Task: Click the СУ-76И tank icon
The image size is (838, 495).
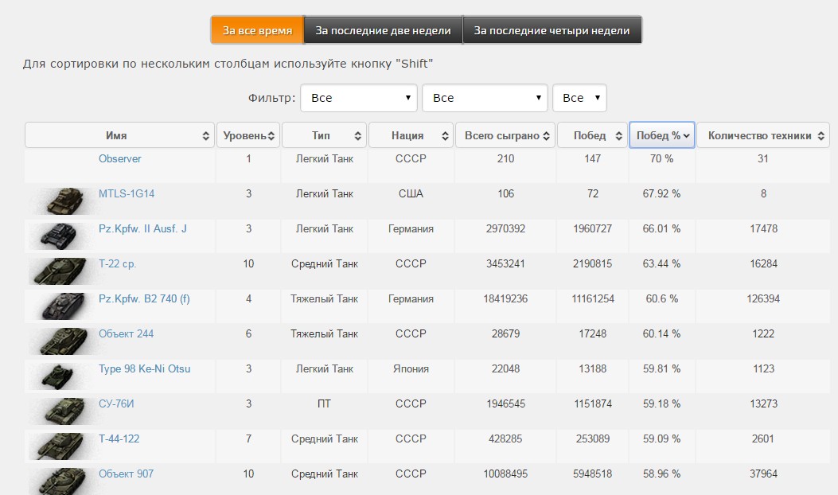Action: (x=64, y=411)
